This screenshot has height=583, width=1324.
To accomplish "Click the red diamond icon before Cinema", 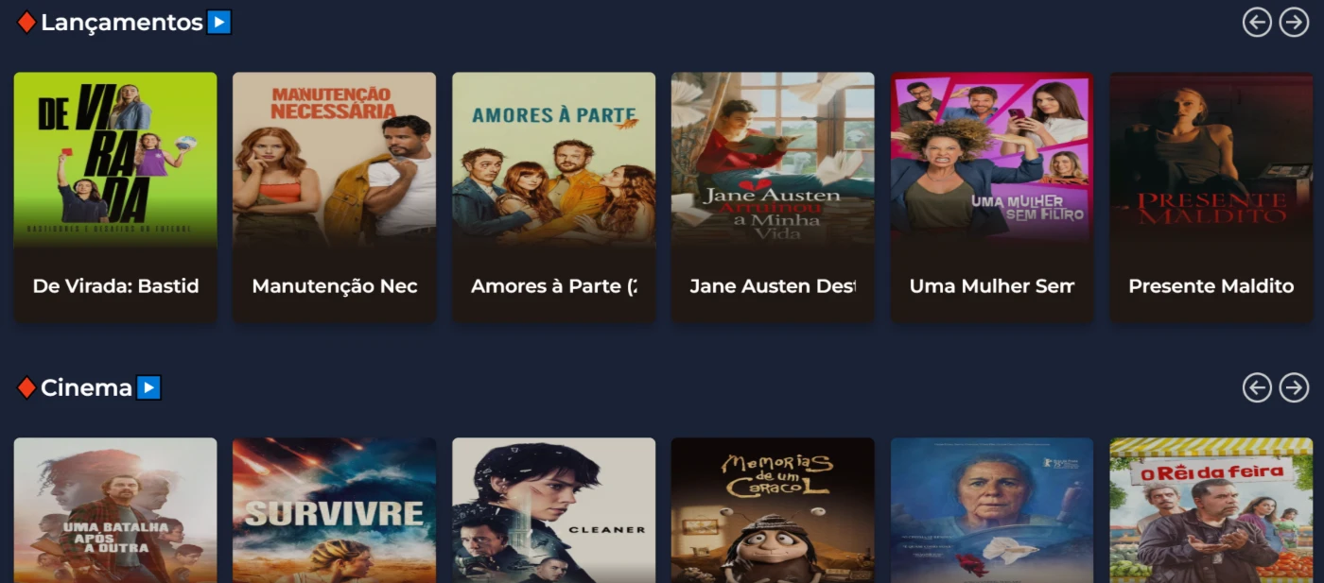I will click(x=26, y=387).
